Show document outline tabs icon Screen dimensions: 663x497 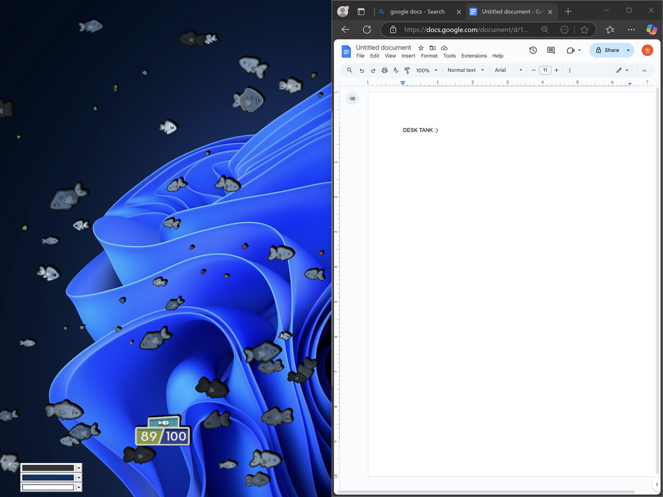[x=352, y=98]
